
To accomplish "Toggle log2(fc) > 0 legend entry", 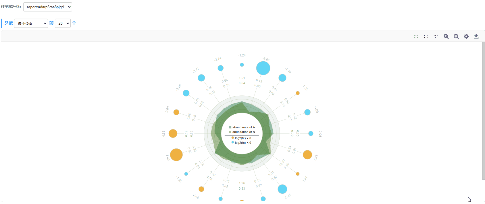I will [x=241, y=138].
